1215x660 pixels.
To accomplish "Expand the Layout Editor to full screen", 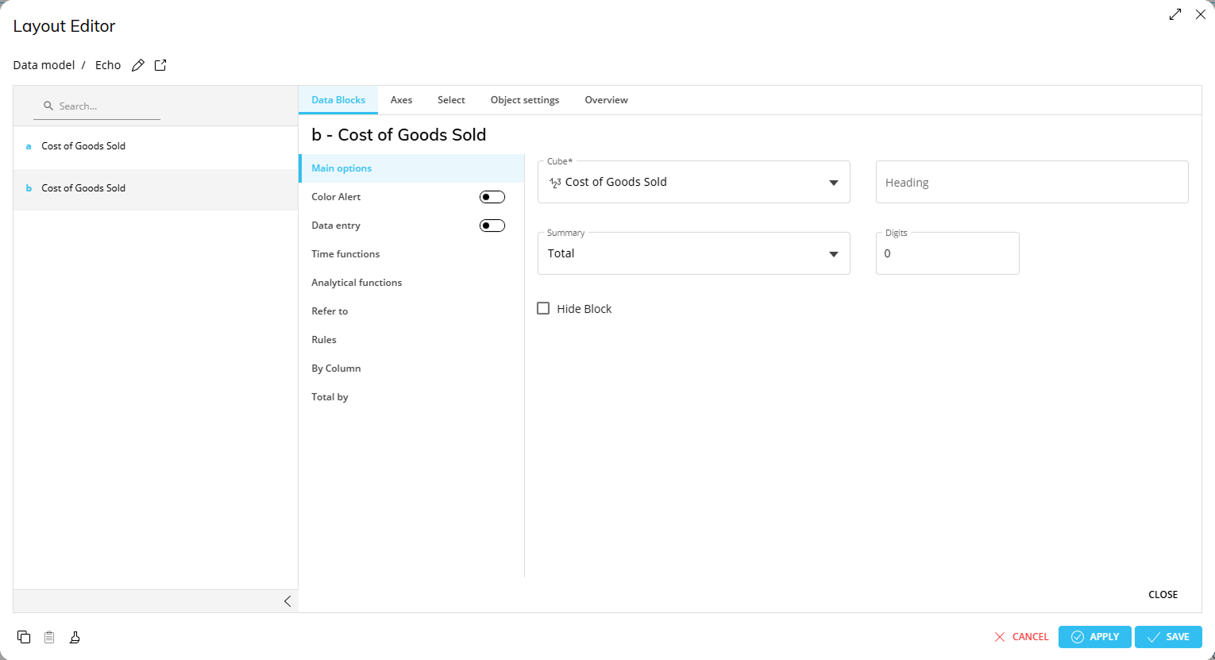I will click(x=1175, y=14).
